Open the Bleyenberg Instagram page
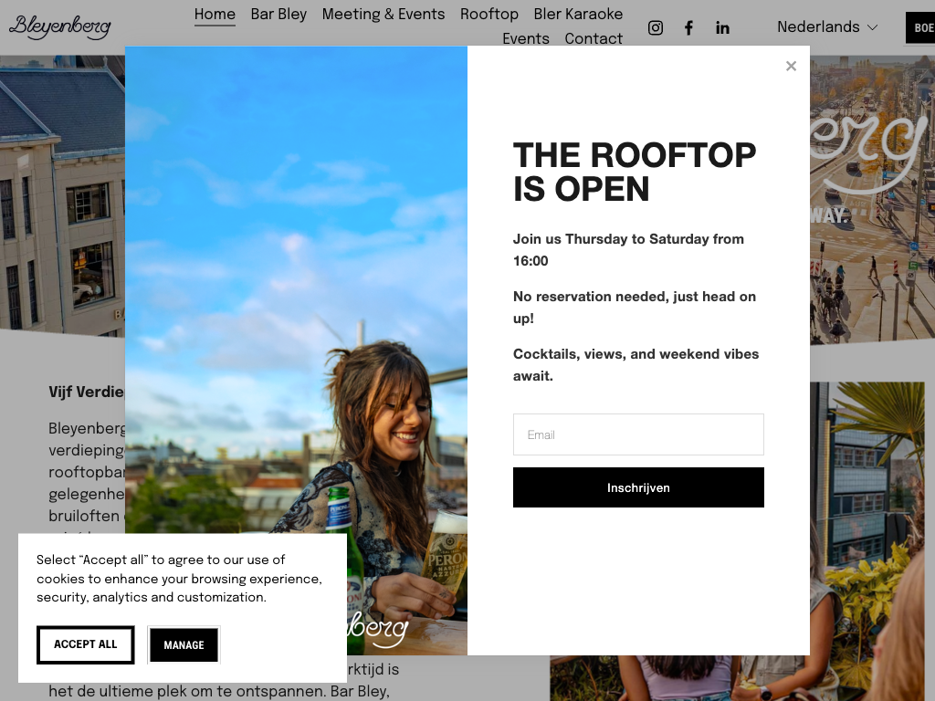Screen dimensions: 935x701 point(656,27)
